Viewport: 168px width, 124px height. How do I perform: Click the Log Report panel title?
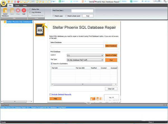(5, 105)
